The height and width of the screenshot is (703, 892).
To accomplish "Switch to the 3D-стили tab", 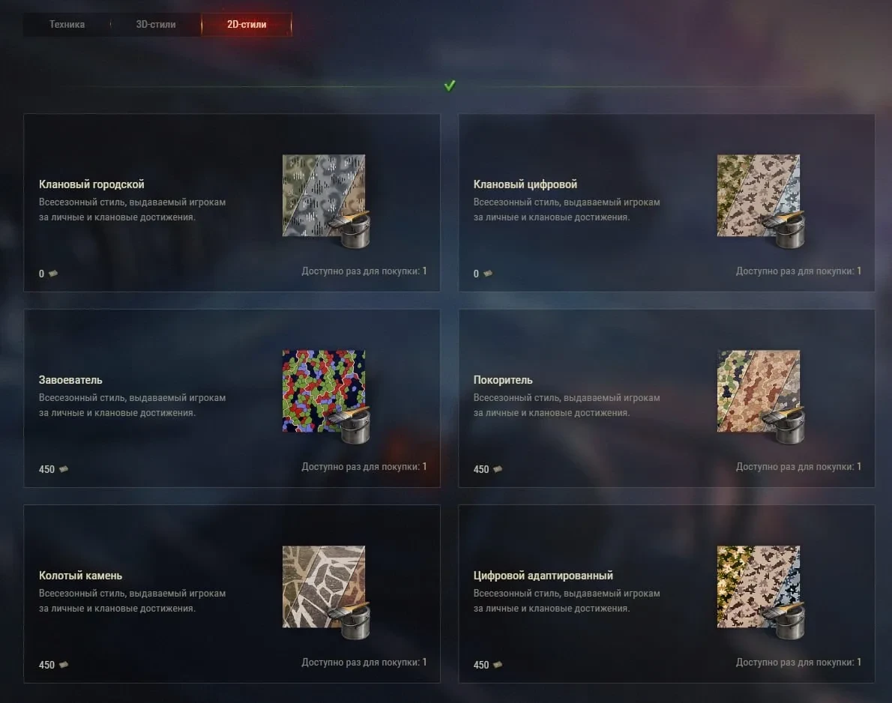I will [156, 25].
